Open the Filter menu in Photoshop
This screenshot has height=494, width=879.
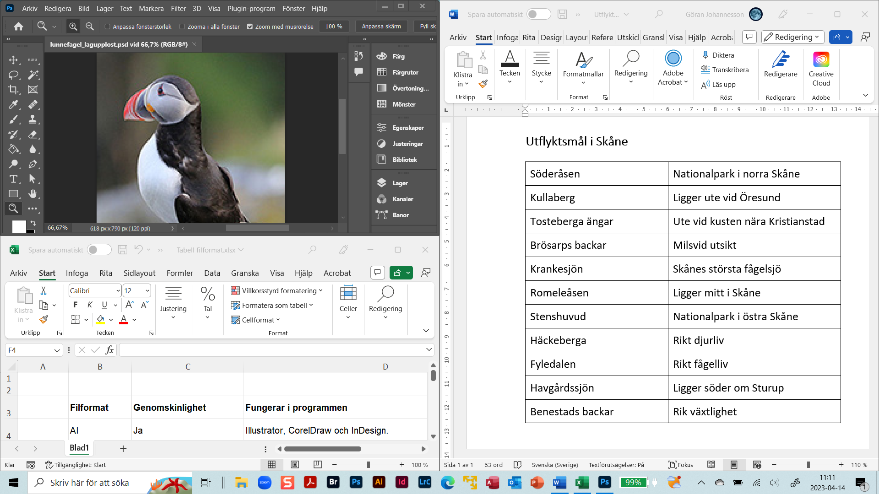pos(178,8)
